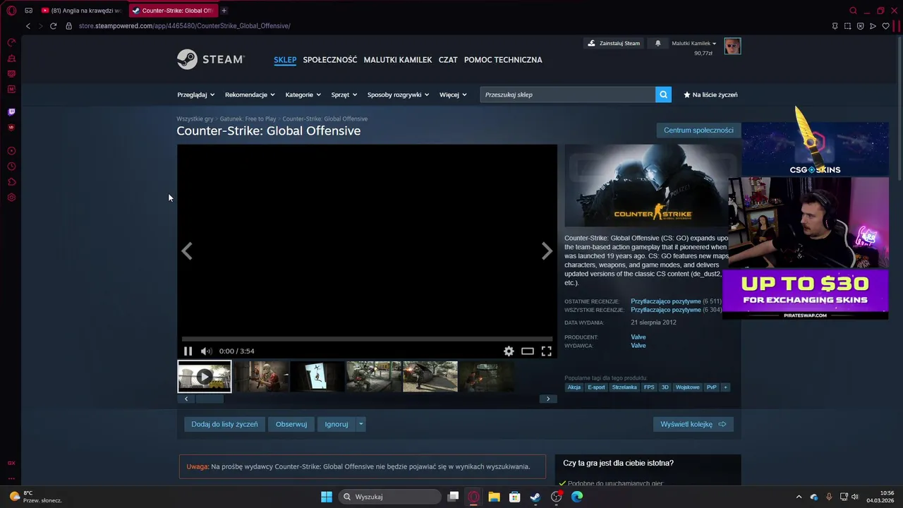Viewport: 903px width, 508px height.
Task: Select the first trailer video thumbnail
Action: 204,376
